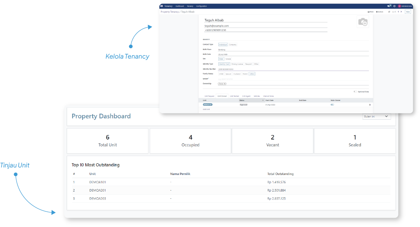Remove the Owner tag with x
Viewport: 420px width, 227px height.
(225, 84)
